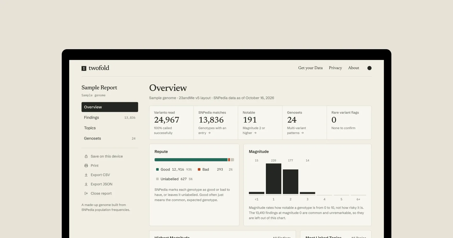
Task: Click the lock icon beside Save on this device
Action: [x=86, y=156]
